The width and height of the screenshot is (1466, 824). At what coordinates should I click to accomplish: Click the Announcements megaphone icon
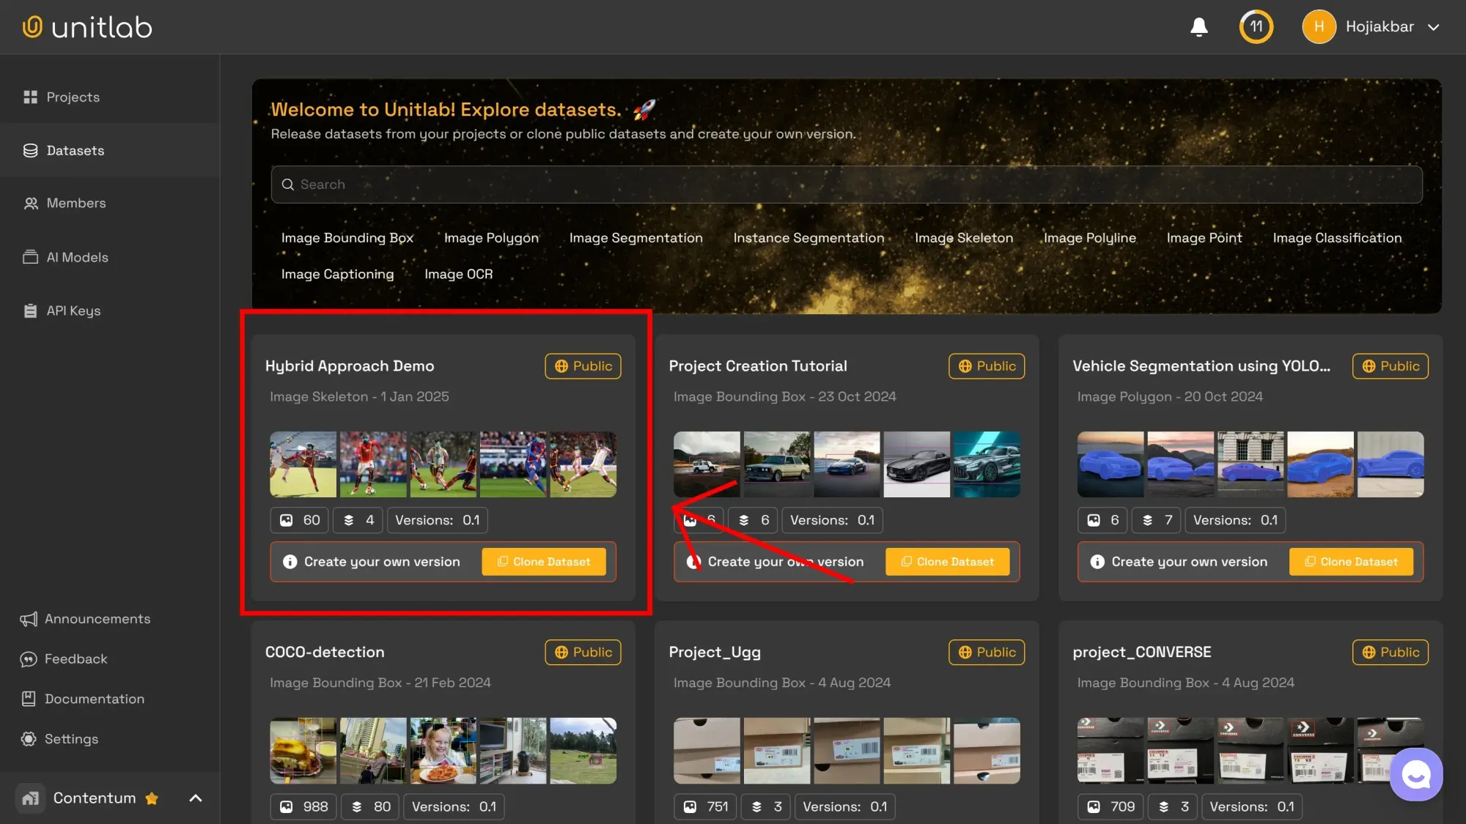point(29,619)
